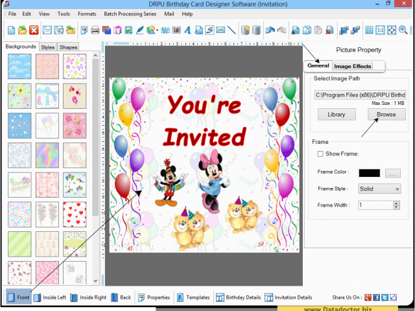
Task: Open the Edit menu
Action: click(27, 14)
